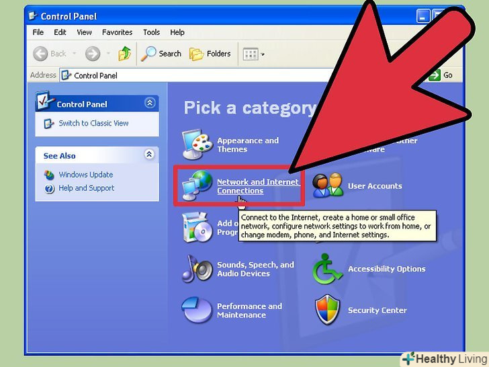This screenshot has width=489, height=367.
Task: Click the Performance and Maintenance pie icon
Action: point(197,310)
